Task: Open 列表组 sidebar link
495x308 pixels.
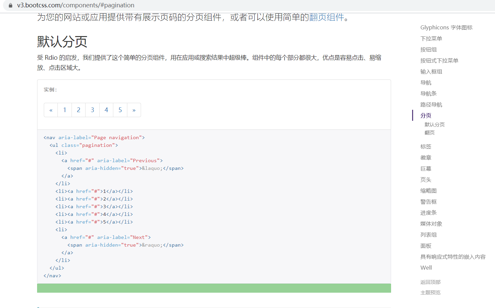Action: (x=428, y=235)
